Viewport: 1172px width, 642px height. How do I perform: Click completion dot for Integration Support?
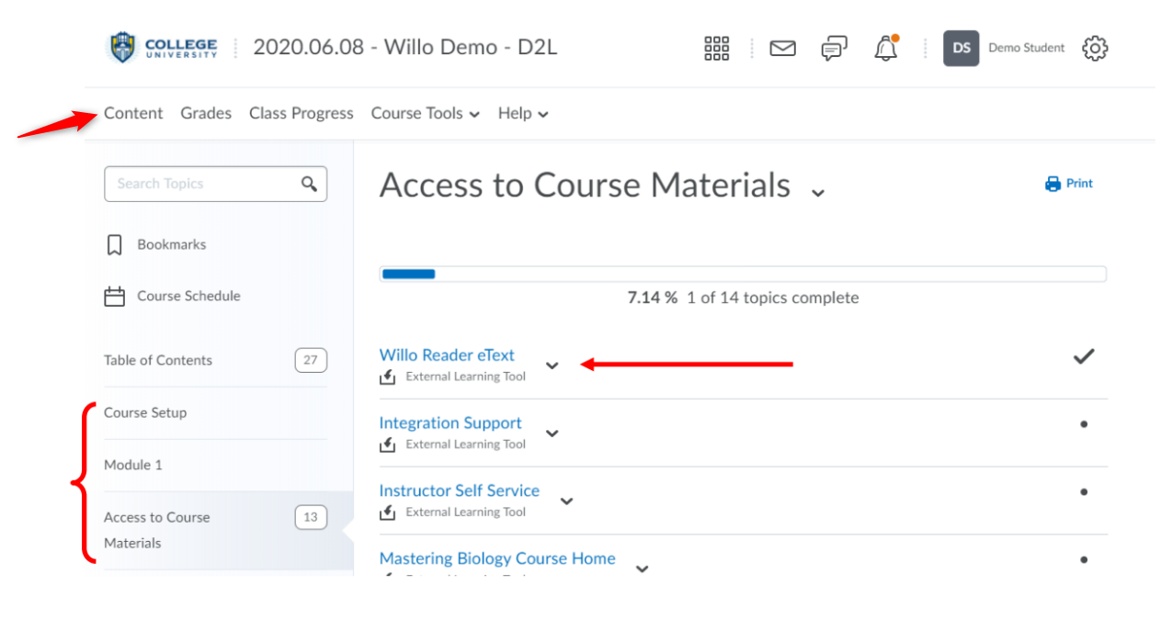pos(1084,424)
